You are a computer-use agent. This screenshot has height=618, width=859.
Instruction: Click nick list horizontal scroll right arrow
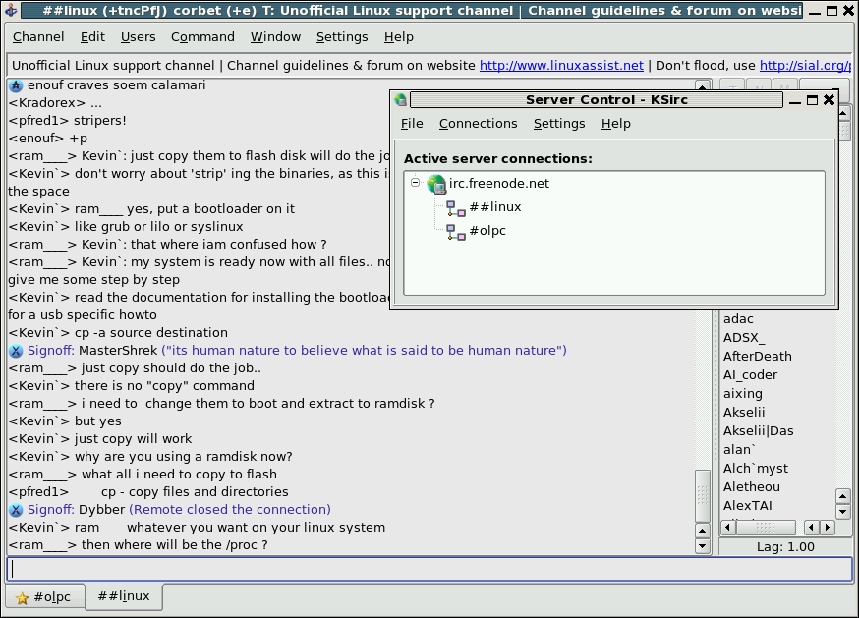click(829, 528)
